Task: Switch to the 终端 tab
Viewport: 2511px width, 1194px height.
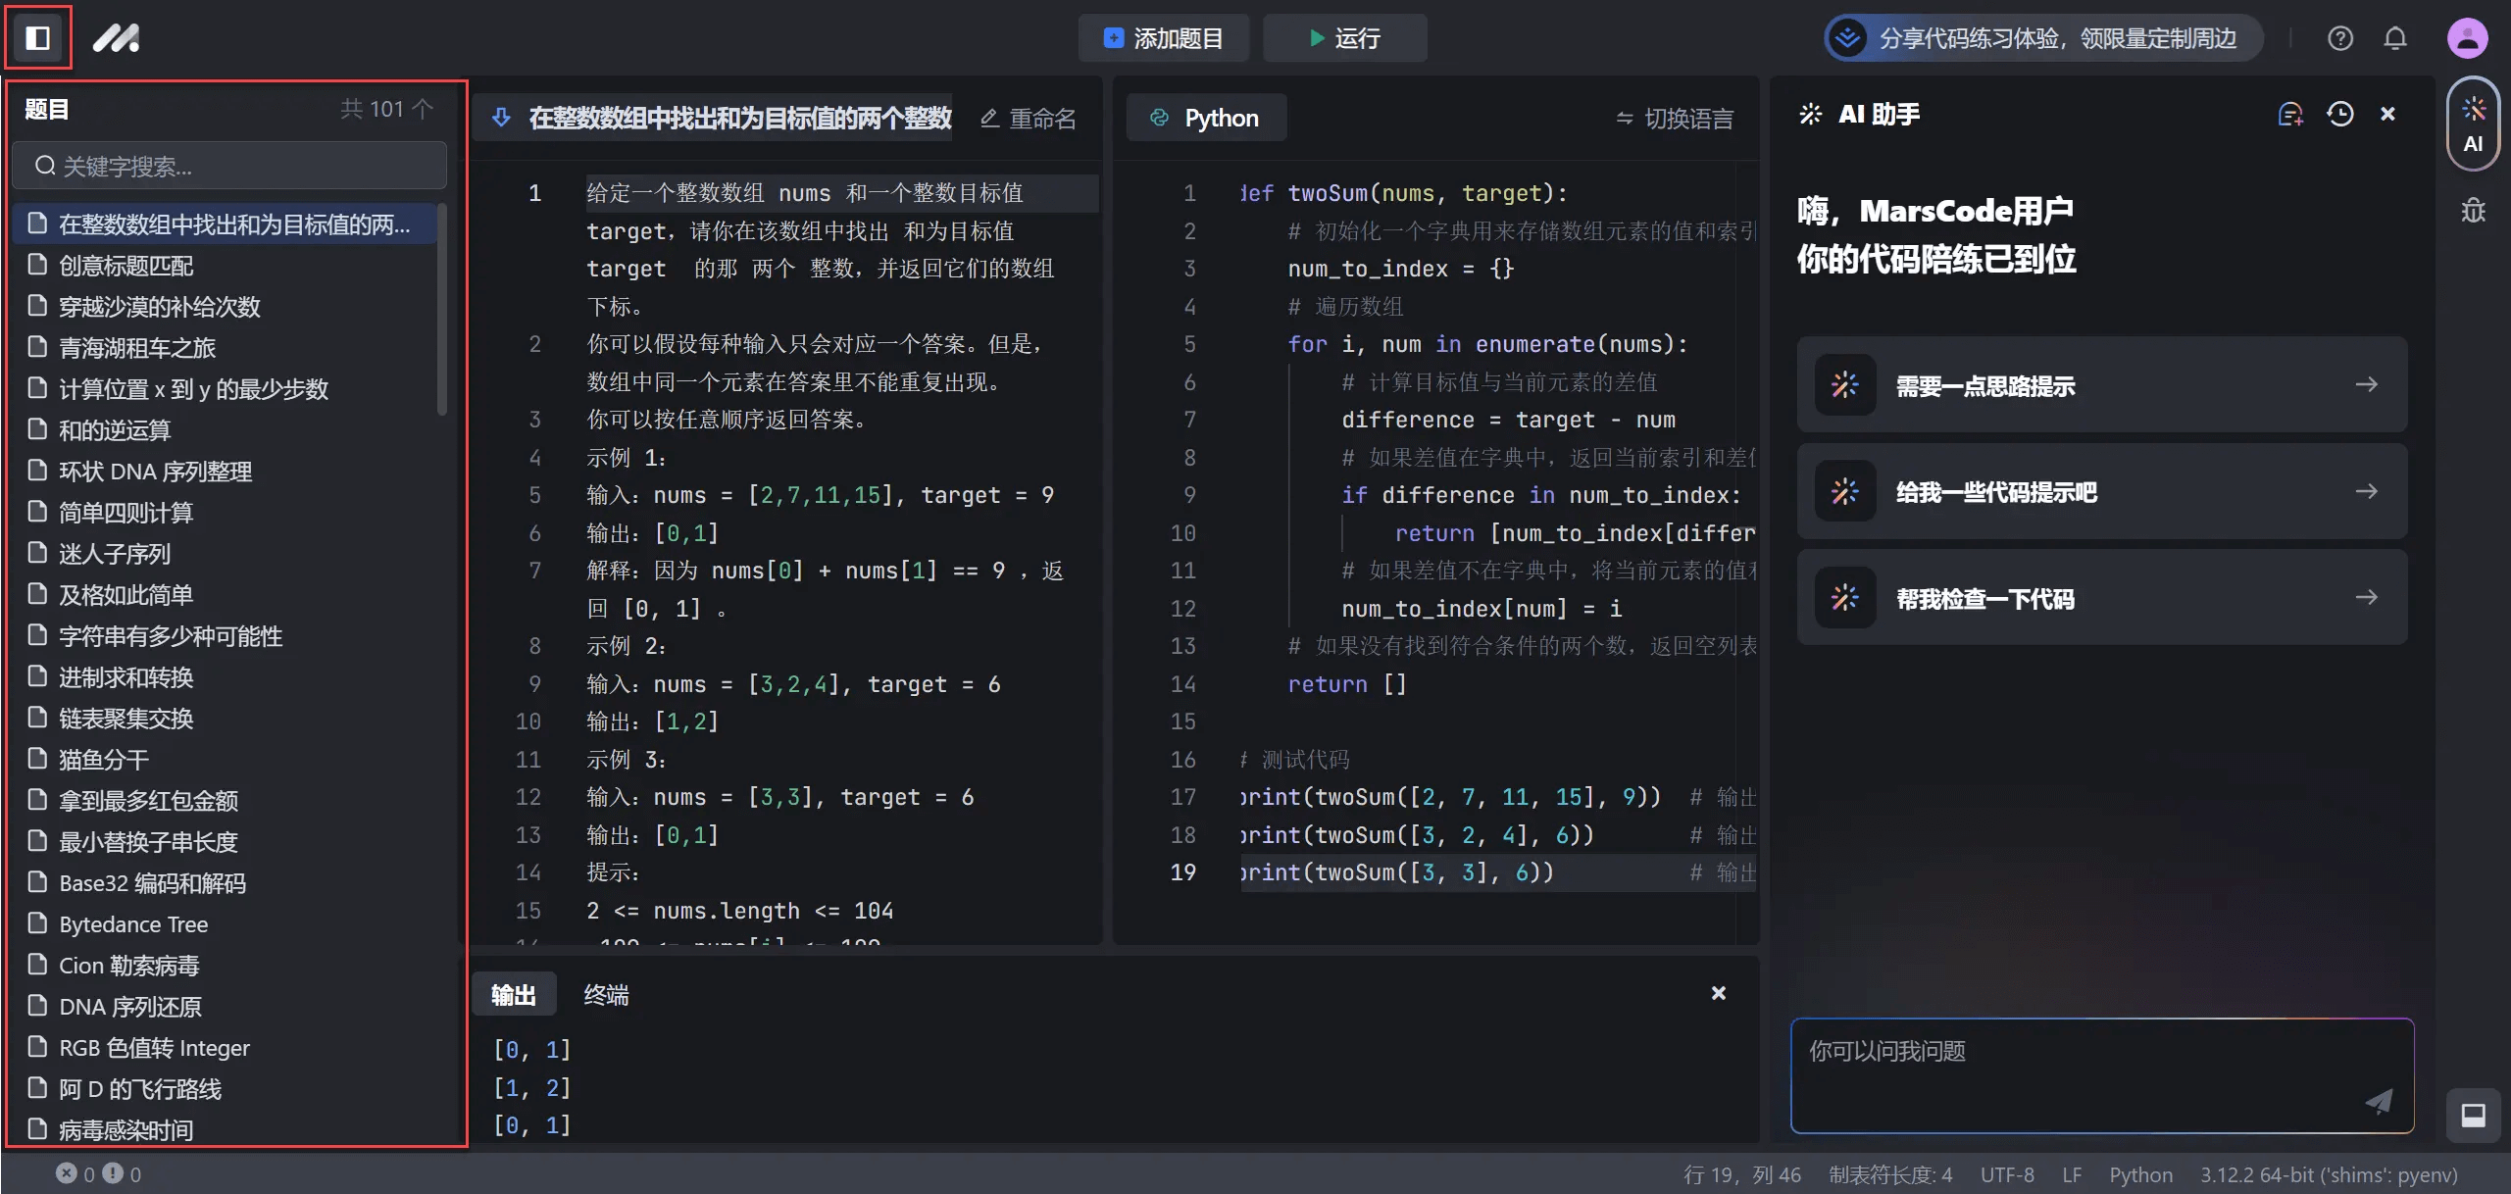Action: point(606,995)
